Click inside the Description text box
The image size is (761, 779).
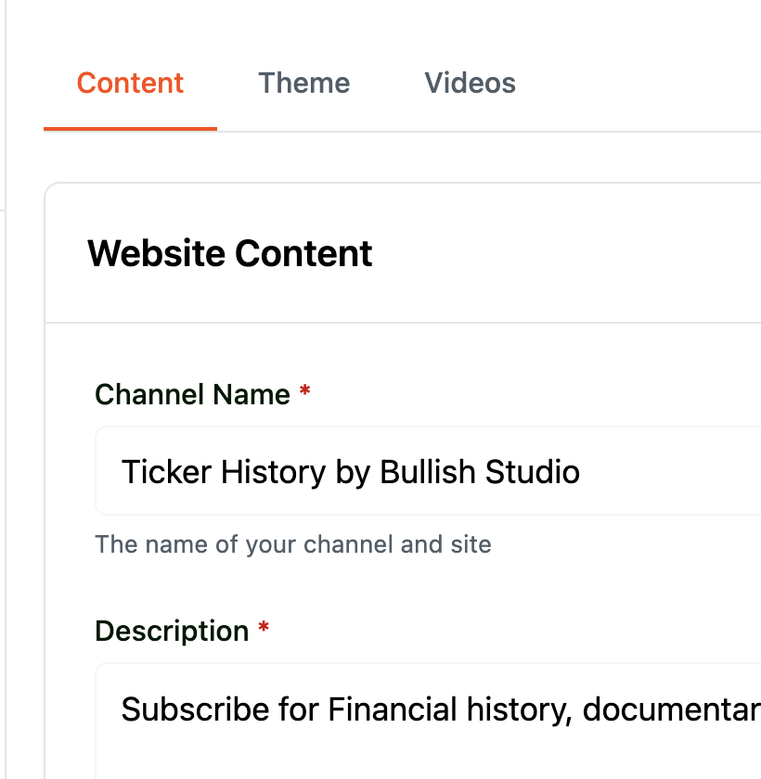click(x=371, y=709)
